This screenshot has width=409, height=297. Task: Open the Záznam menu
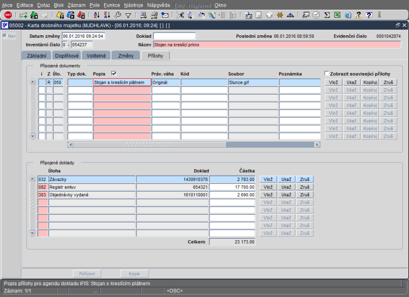click(76, 5)
